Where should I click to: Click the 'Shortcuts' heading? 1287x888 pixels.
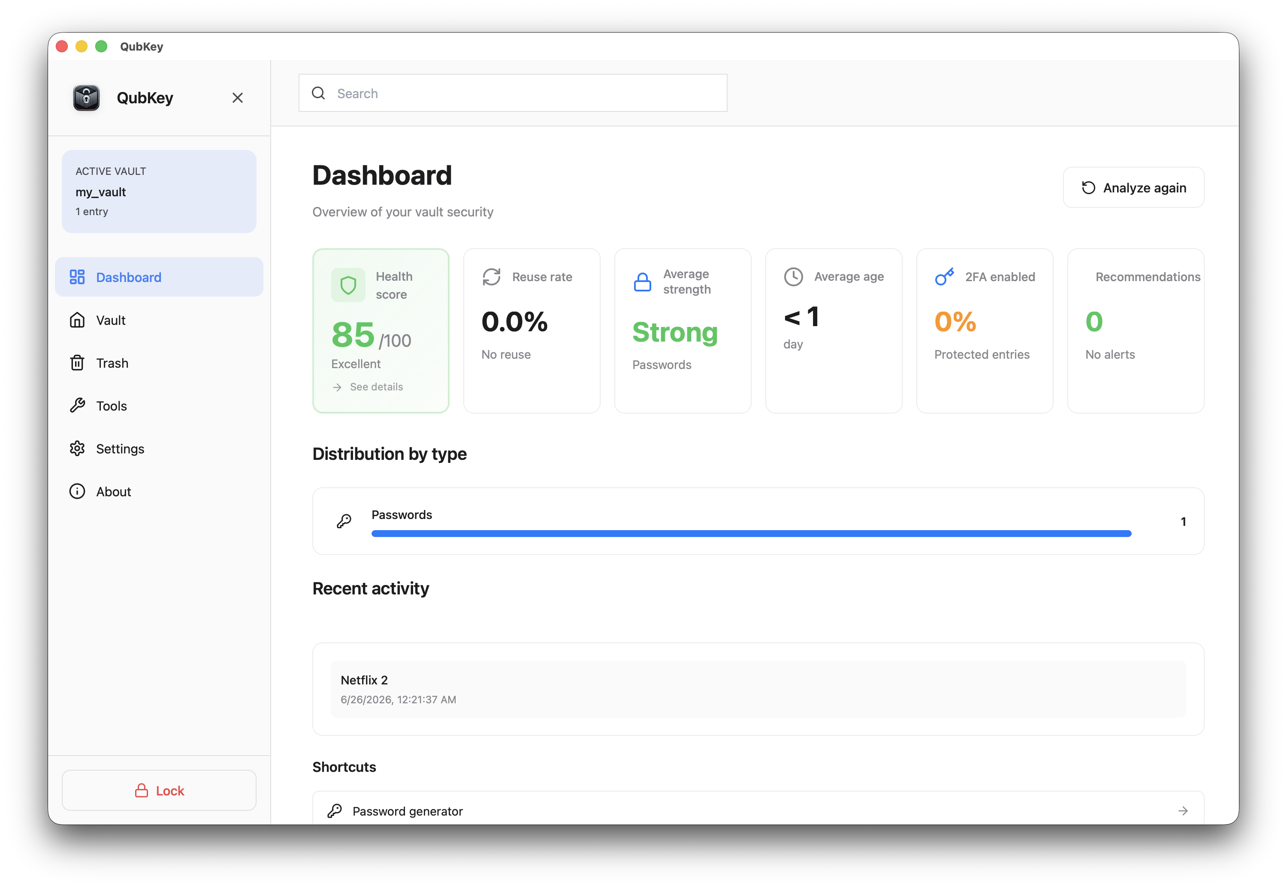(344, 767)
